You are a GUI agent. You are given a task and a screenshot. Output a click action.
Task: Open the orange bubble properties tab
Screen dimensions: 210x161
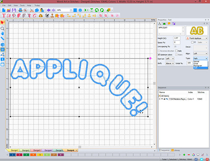point(169,24)
